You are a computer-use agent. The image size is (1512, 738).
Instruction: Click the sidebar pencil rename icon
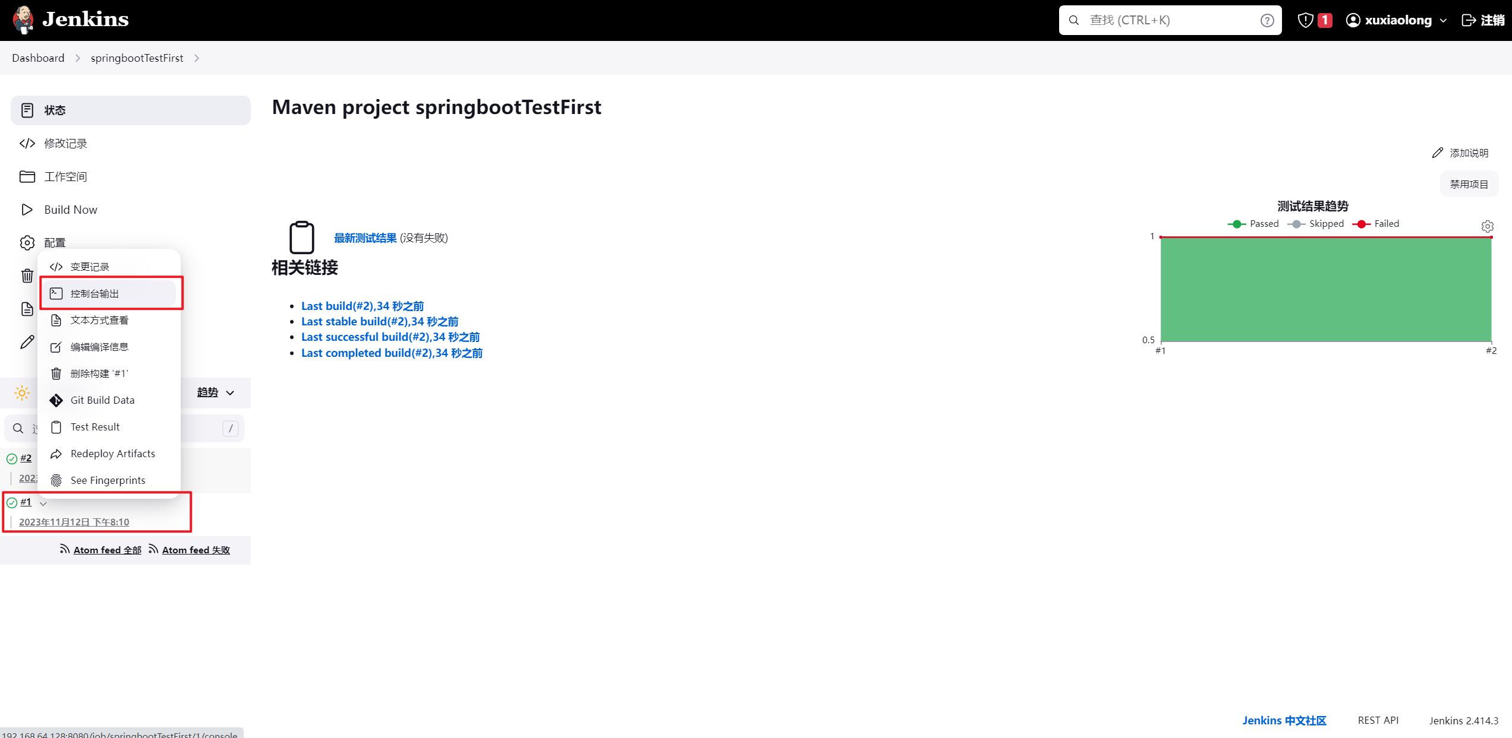pyautogui.click(x=27, y=343)
